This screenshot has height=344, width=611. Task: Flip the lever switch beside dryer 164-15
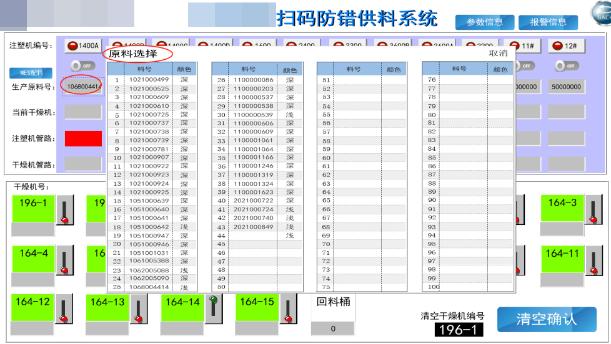(289, 309)
